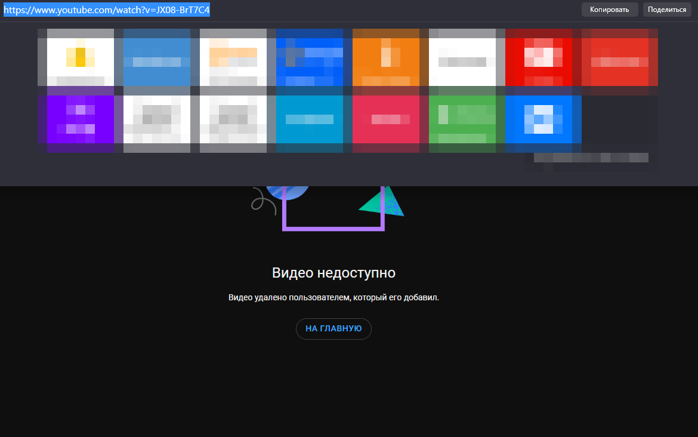The width and height of the screenshot is (698, 437).
Task: Select the purple share tile
Action: (x=81, y=119)
